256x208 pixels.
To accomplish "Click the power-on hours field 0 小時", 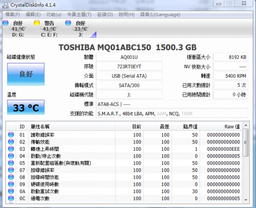I will [230, 95].
